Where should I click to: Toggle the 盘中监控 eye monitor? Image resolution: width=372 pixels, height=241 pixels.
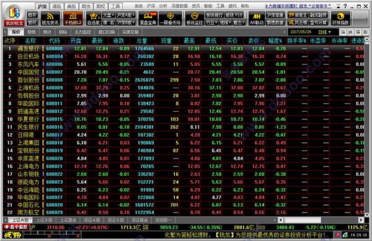(16, 227)
